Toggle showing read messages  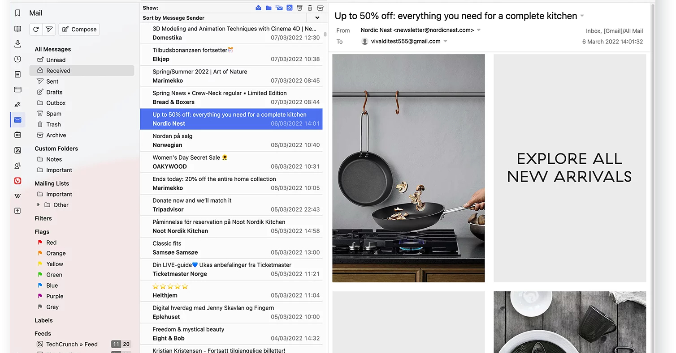259,8
